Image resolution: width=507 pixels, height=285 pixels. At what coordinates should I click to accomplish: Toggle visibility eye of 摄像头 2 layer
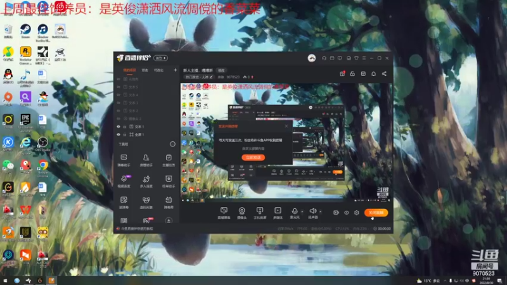click(119, 118)
